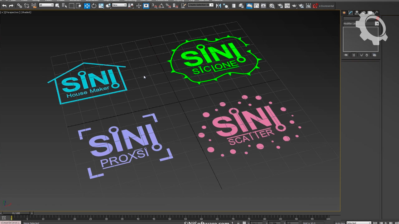Toggle the Selection Lock padlock icon

tap(238, 223)
